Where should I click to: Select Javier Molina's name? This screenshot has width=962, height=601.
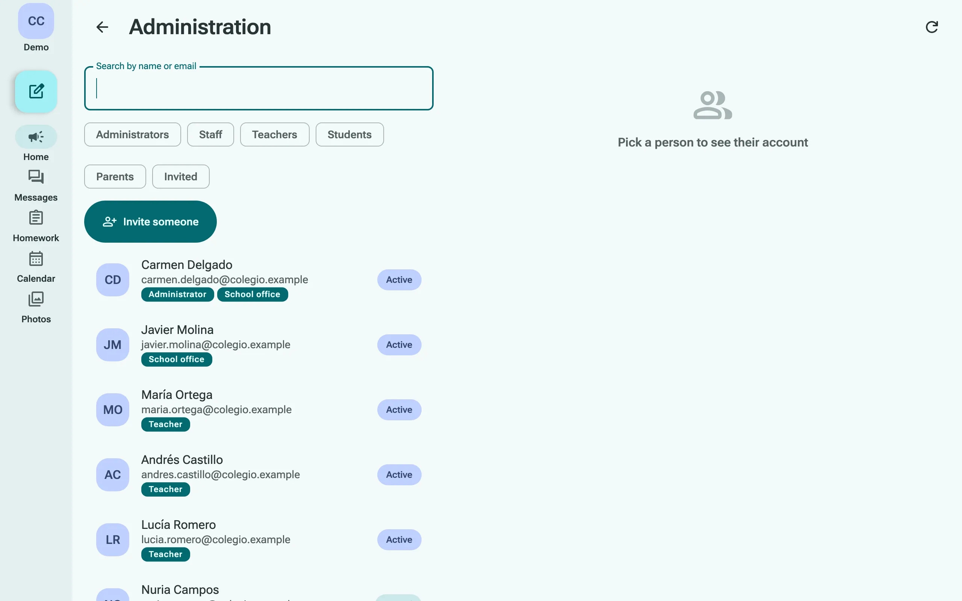[x=177, y=329]
